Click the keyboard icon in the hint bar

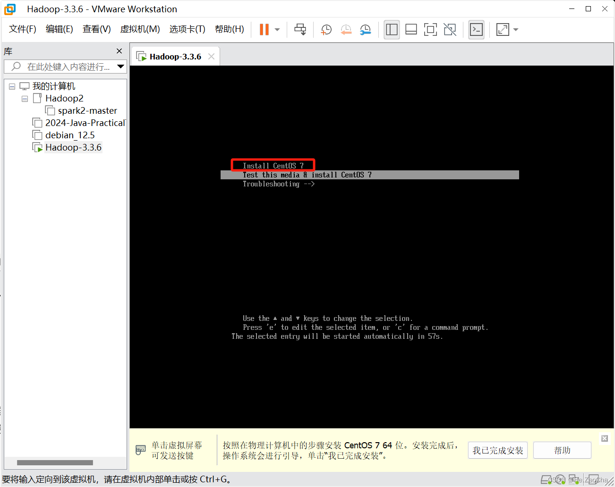point(141,450)
